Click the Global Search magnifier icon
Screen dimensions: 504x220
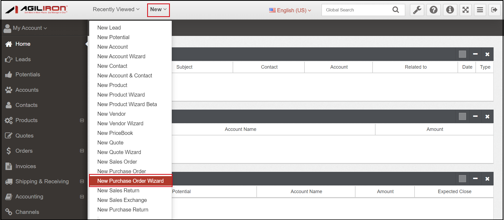[x=396, y=10]
